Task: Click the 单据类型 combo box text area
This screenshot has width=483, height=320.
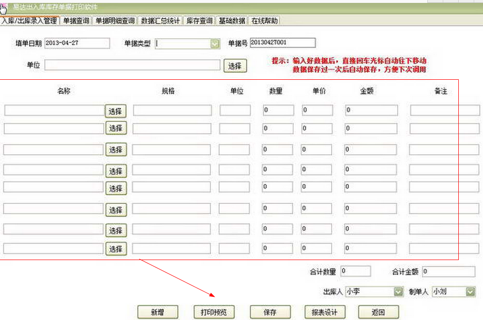Action: 183,44
